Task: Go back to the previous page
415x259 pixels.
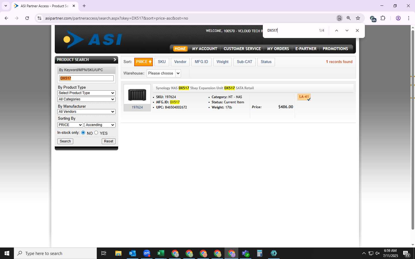Action: 6,18
